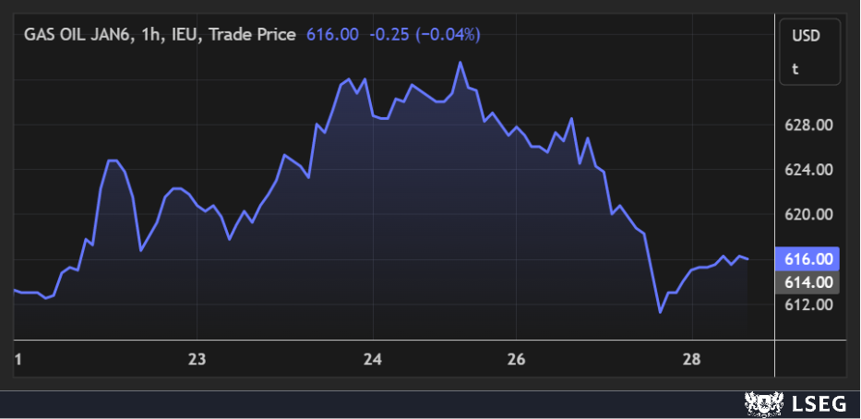
Task: Click the 628.00 price axis label
Action: coord(809,126)
